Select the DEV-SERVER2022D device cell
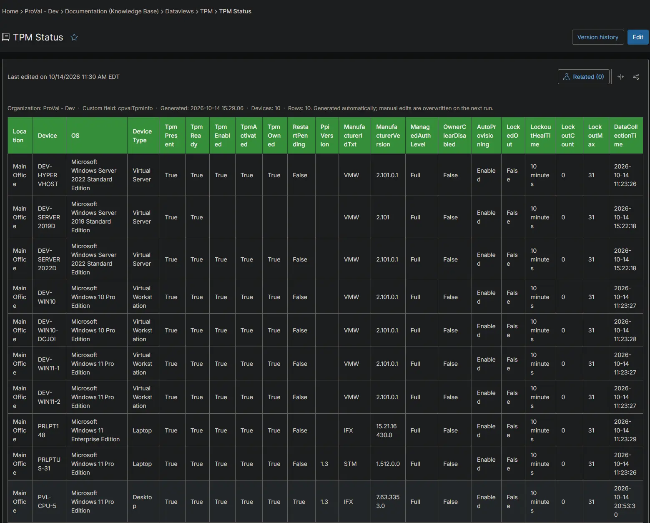 (x=49, y=259)
